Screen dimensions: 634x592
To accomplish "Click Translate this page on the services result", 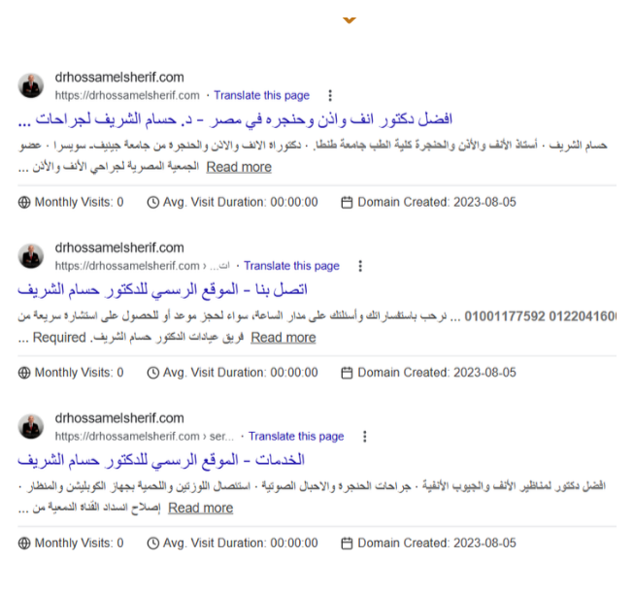I will click(x=296, y=437).
